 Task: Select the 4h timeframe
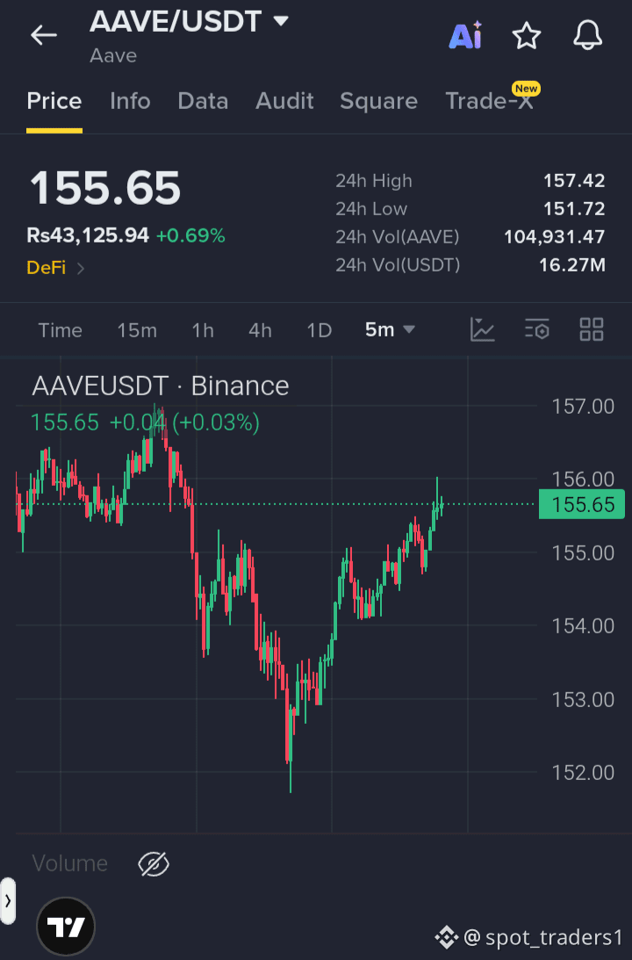260,330
